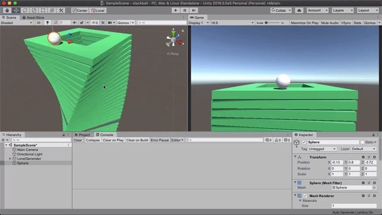Toggle Mute Audio in Game view
The height and width of the screenshot is (215, 382).
click(x=329, y=23)
